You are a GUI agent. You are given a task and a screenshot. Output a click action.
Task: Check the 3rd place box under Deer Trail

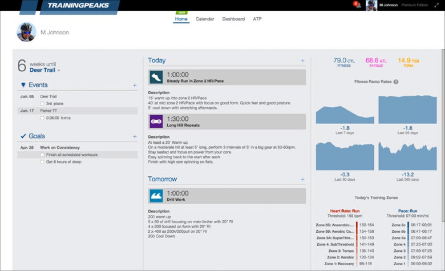pyautogui.click(x=42, y=103)
